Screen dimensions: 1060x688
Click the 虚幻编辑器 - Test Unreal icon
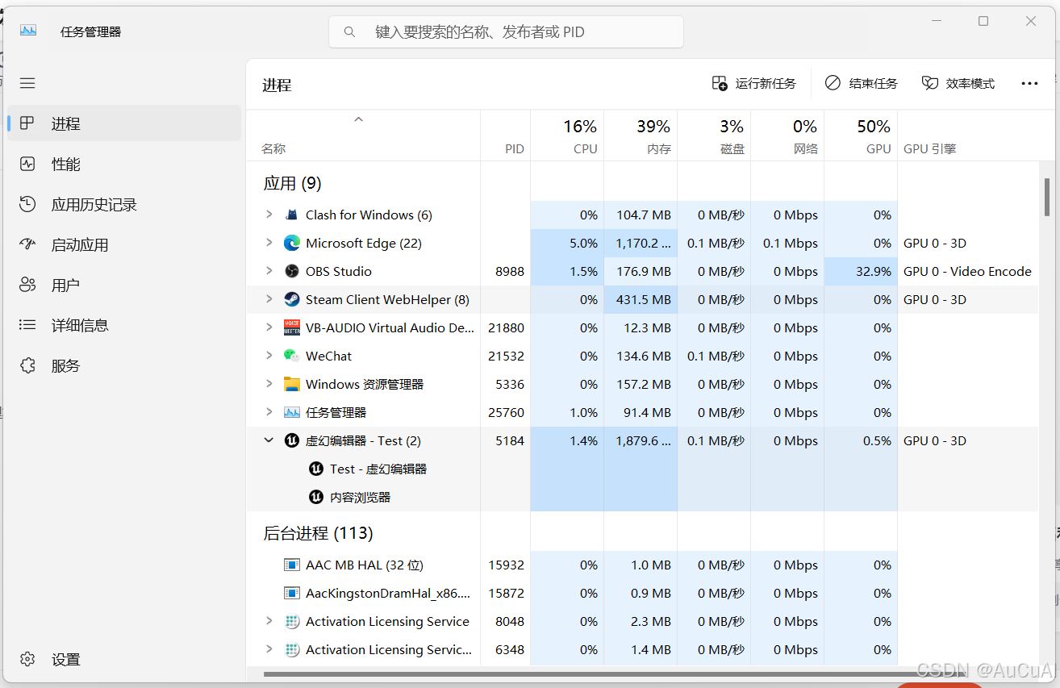pyautogui.click(x=292, y=440)
